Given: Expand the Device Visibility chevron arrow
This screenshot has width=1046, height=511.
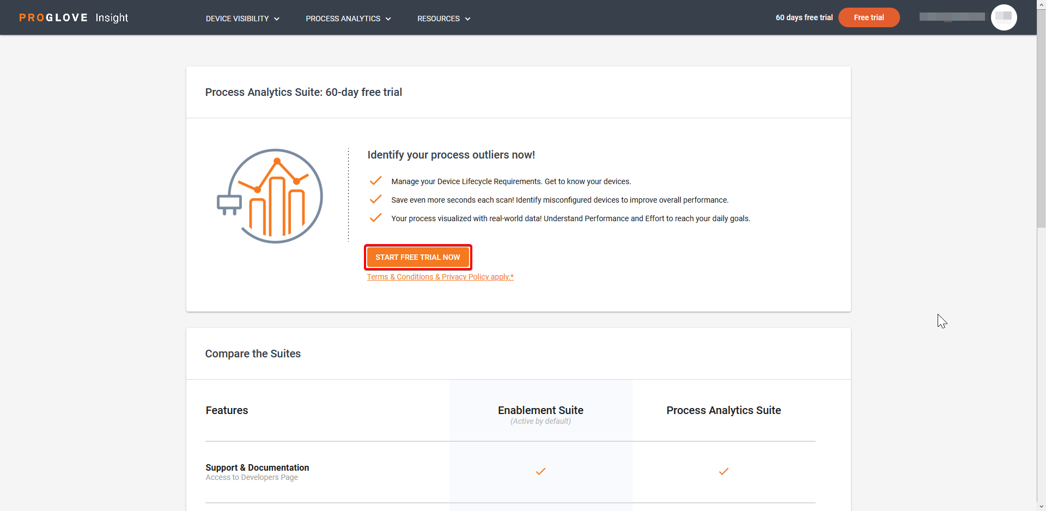Looking at the screenshot, I should (277, 19).
